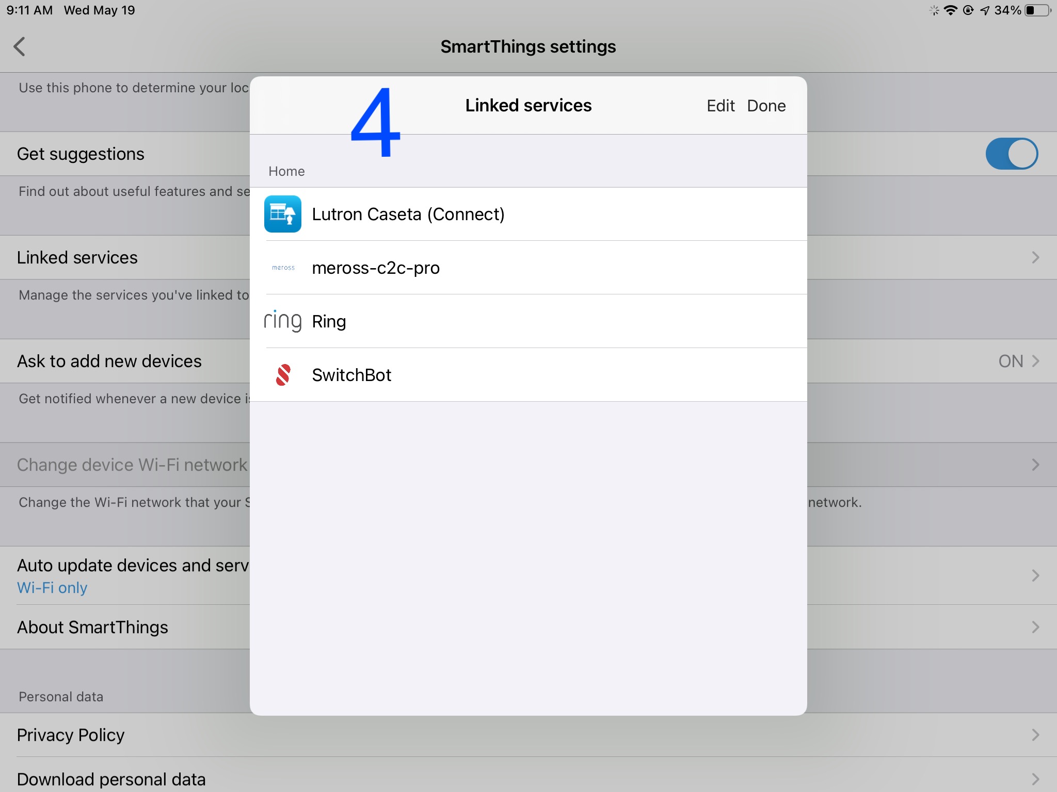The width and height of the screenshot is (1057, 792).
Task: Tap the battery indicator icon
Action: tap(1038, 10)
